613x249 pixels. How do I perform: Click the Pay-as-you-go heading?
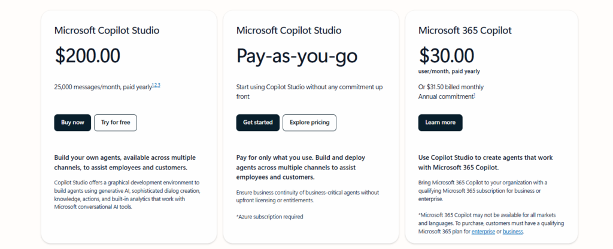coord(297,56)
